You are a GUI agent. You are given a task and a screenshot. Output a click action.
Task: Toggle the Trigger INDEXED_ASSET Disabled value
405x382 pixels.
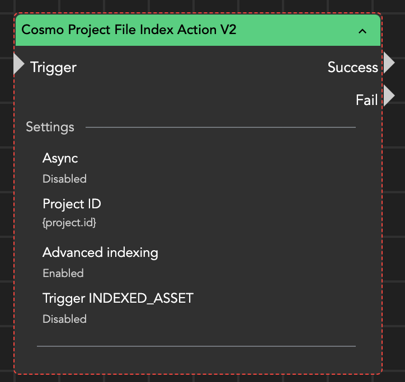click(x=64, y=319)
